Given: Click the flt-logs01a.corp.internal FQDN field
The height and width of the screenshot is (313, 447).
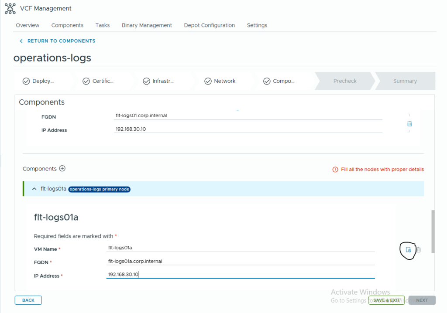Looking at the screenshot, I should [240, 261].
